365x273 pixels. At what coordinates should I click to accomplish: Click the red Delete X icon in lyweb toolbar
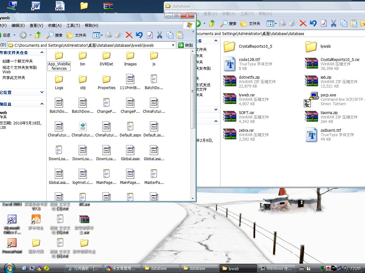(129, 35)
